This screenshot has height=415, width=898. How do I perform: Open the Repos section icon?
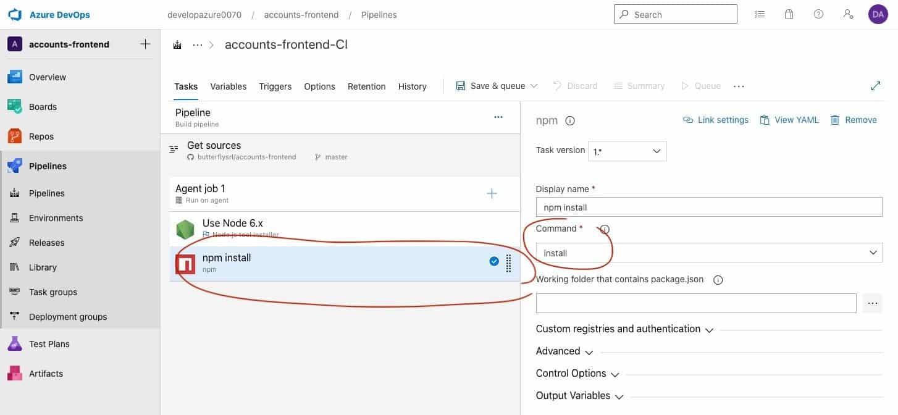click(15, 136)
